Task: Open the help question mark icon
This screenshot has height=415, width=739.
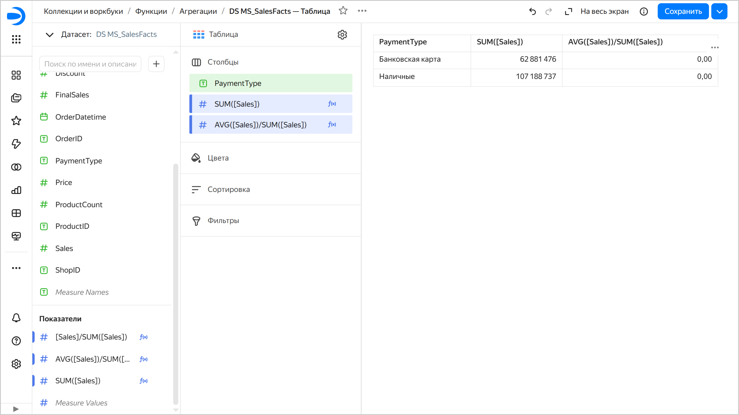Action: point(16,341)
